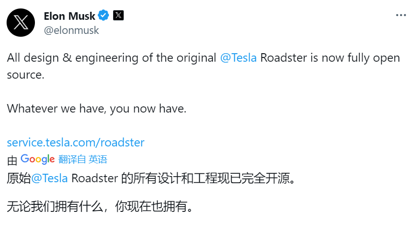This screenshot has height=226, width=410.
Task: Click the translated line ending 现已完全开源
Action: pos(151,178)
